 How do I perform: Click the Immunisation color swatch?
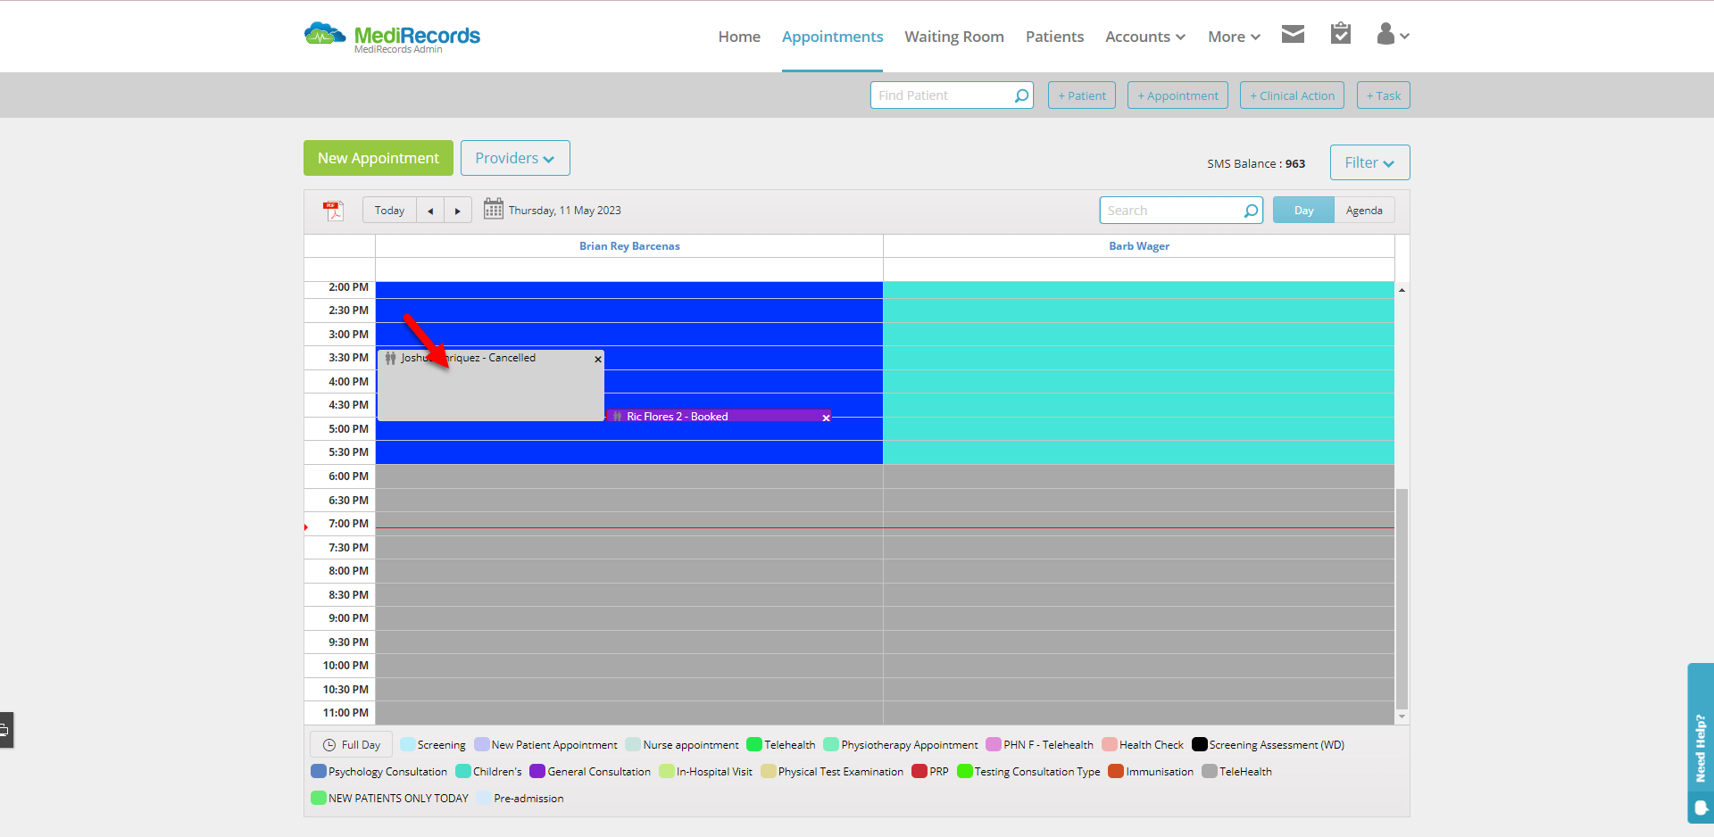tap(1116, 771)
